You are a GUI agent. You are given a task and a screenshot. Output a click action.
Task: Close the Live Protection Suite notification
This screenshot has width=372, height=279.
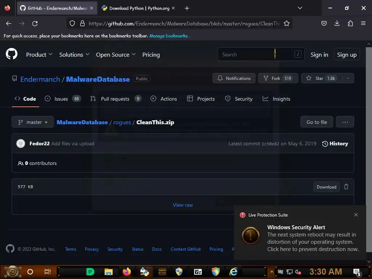356,215
